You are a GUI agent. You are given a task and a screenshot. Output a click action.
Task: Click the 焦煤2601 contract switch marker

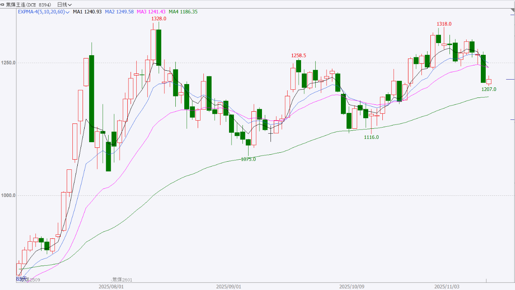click(x=122, y=280)
